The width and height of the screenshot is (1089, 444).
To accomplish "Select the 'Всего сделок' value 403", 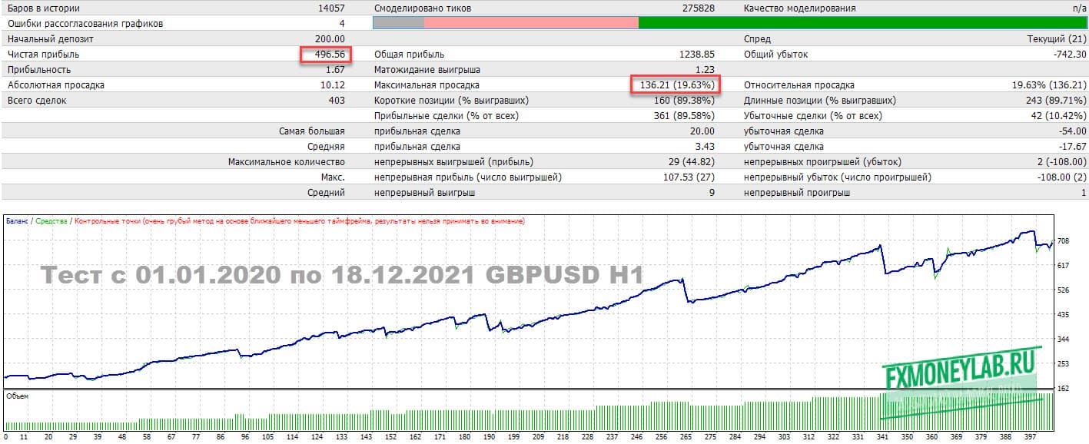I will click(337, 101).
